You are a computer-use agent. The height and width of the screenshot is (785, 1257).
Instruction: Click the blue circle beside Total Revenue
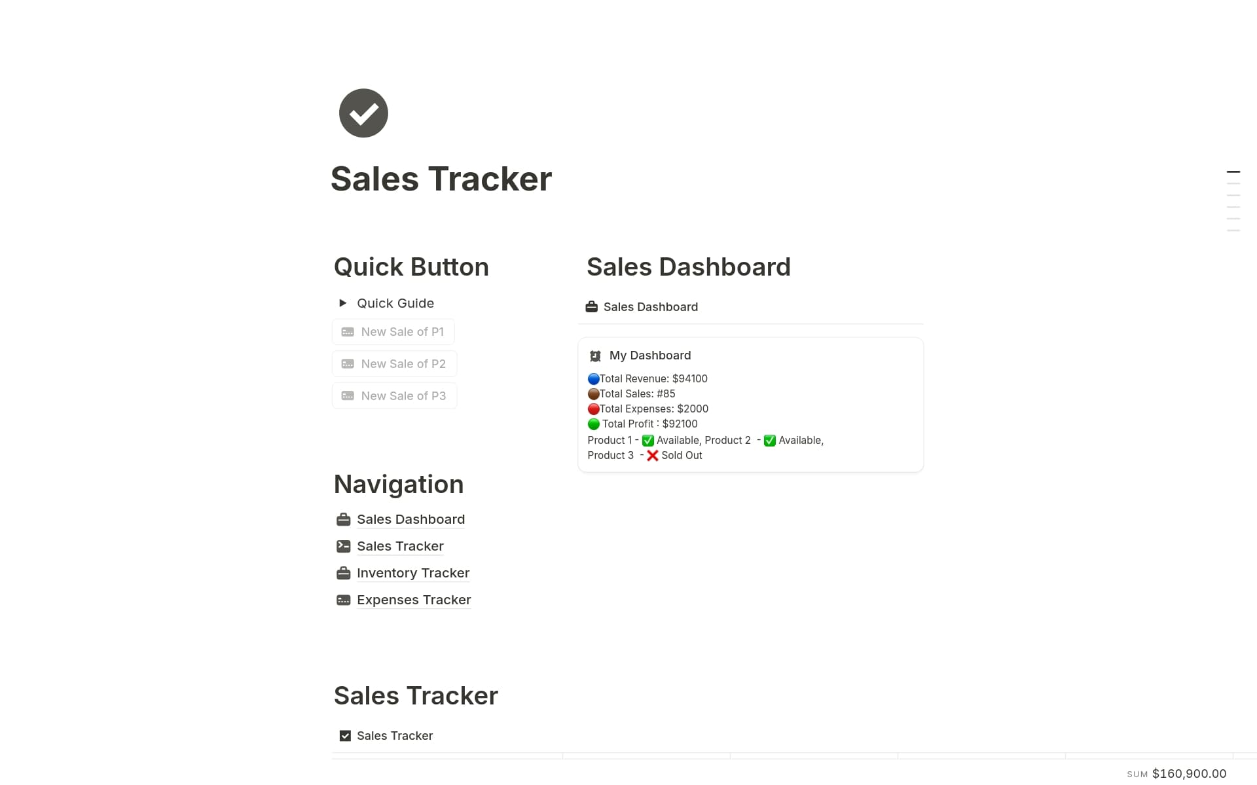(593, 378)
